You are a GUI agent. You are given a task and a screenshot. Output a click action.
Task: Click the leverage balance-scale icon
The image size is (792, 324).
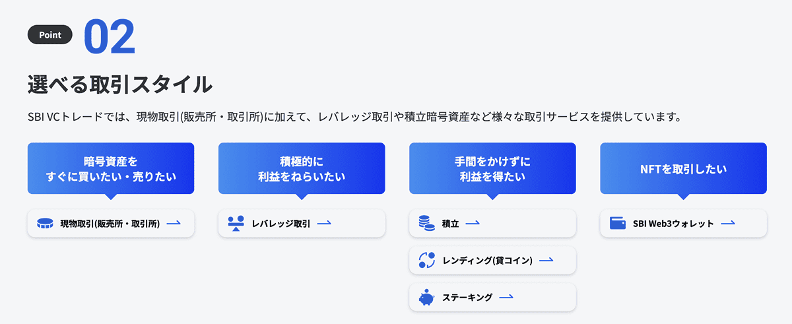[236, 223]
